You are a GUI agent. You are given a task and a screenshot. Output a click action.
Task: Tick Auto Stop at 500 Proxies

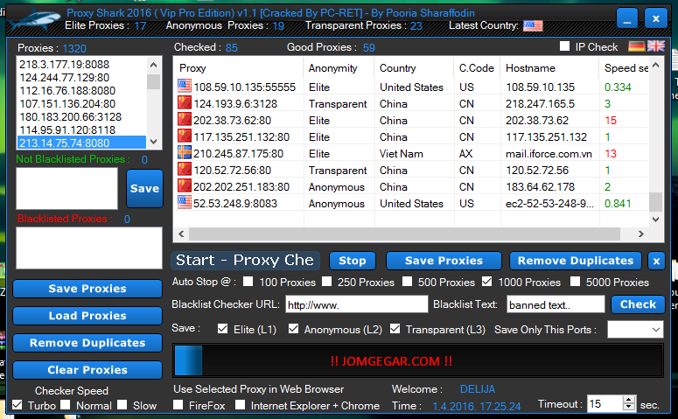(407, 282)
